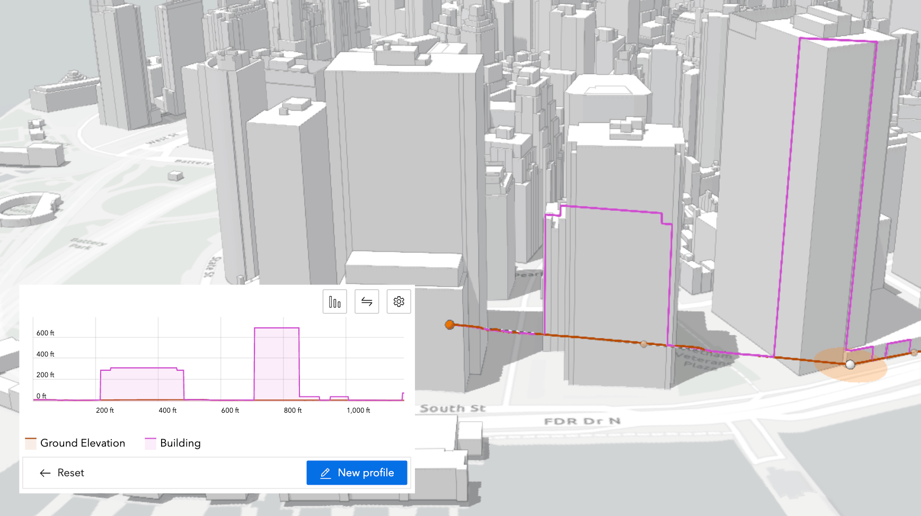This screenshot has width=921, height=516.
Task: Click the pencil icon inside New profile button
Action: pos(325,473)
